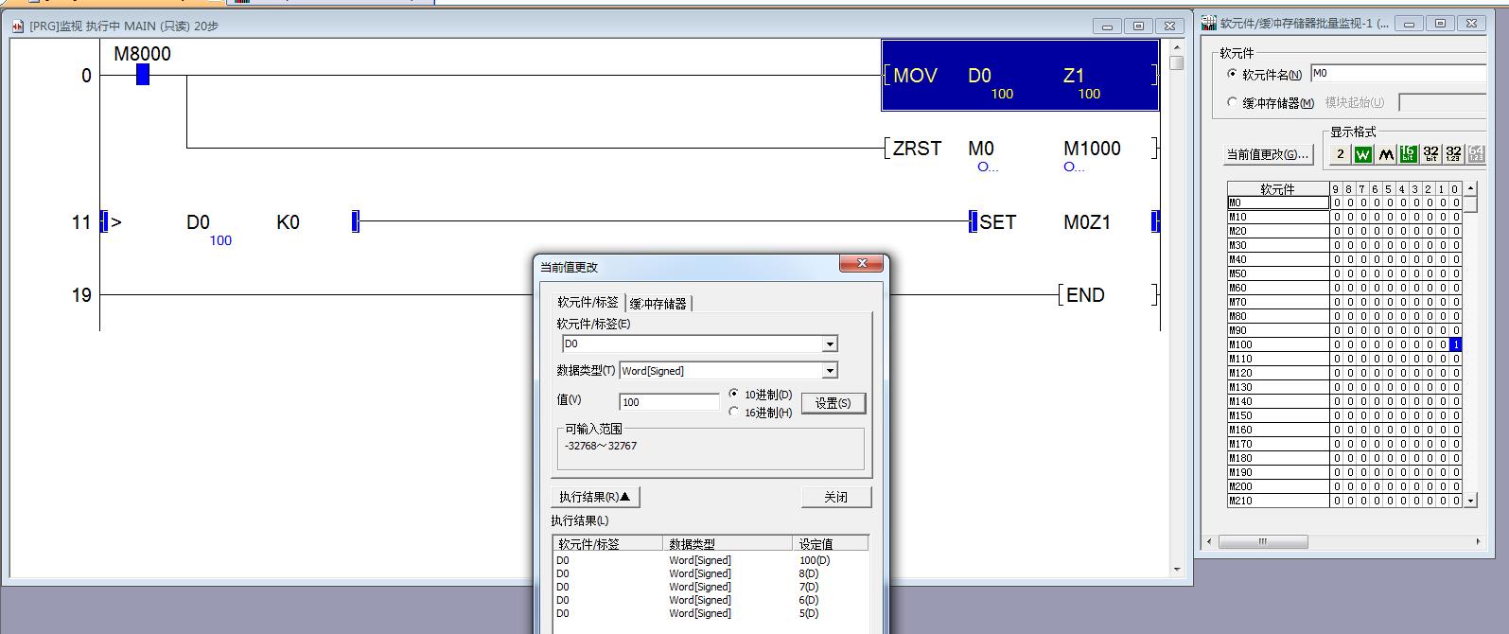The width and height of the screenshot is (1509, 634).
Task: Click the green 'W' word display icon
Action: coord(1362,154)
